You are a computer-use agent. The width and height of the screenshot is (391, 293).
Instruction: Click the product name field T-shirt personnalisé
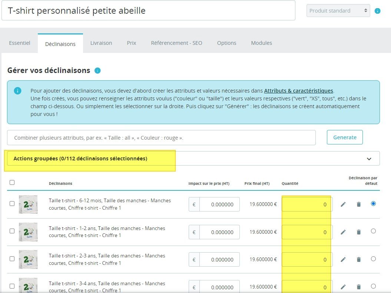(x=148, y=10)
